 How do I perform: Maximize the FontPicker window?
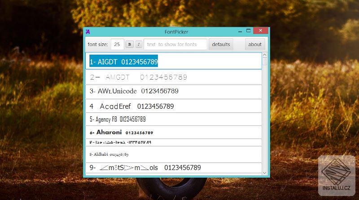point(249,30)
